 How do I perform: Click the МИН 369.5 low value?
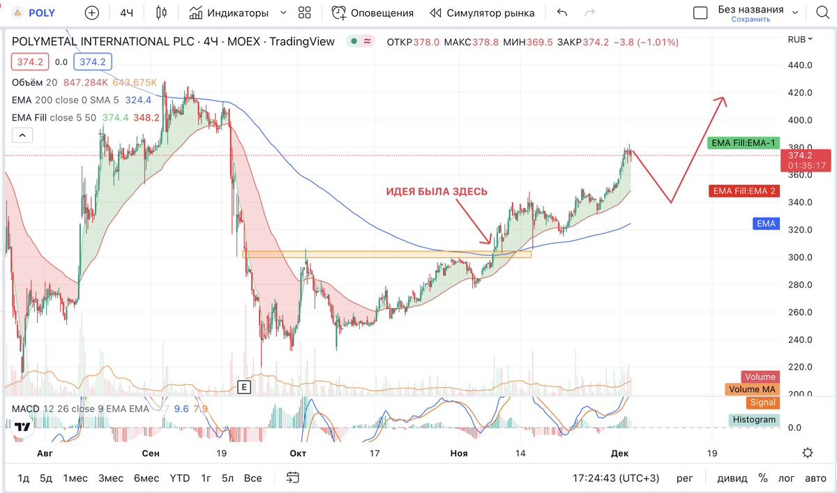pos(528,42)
